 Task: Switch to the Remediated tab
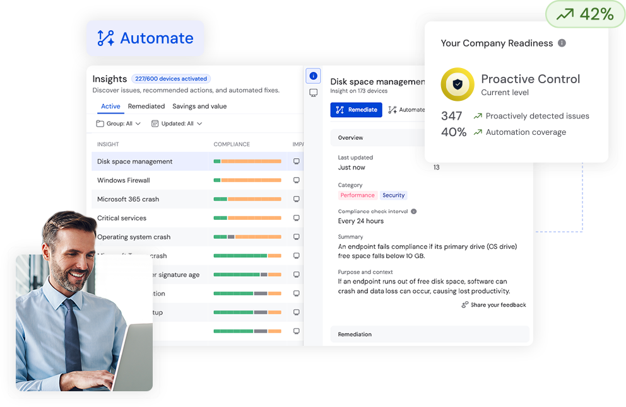146,106
